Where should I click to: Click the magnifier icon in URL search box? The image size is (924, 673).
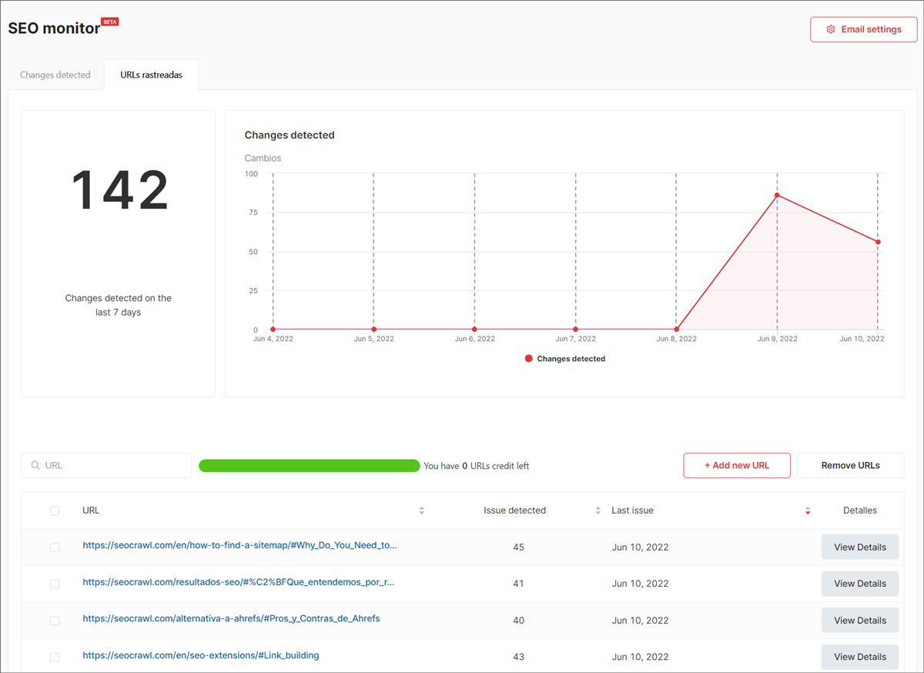point(35,465)
